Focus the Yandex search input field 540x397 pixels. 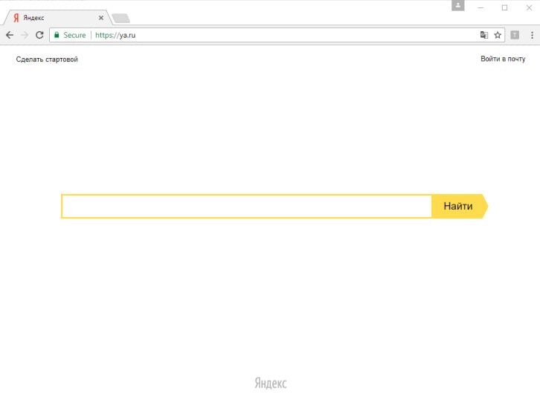(246, 206)
